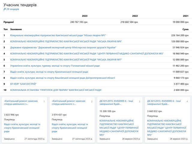
Task: Open the '29 тендерів' link
Action: pyautogui.click(x=13, y=9)
